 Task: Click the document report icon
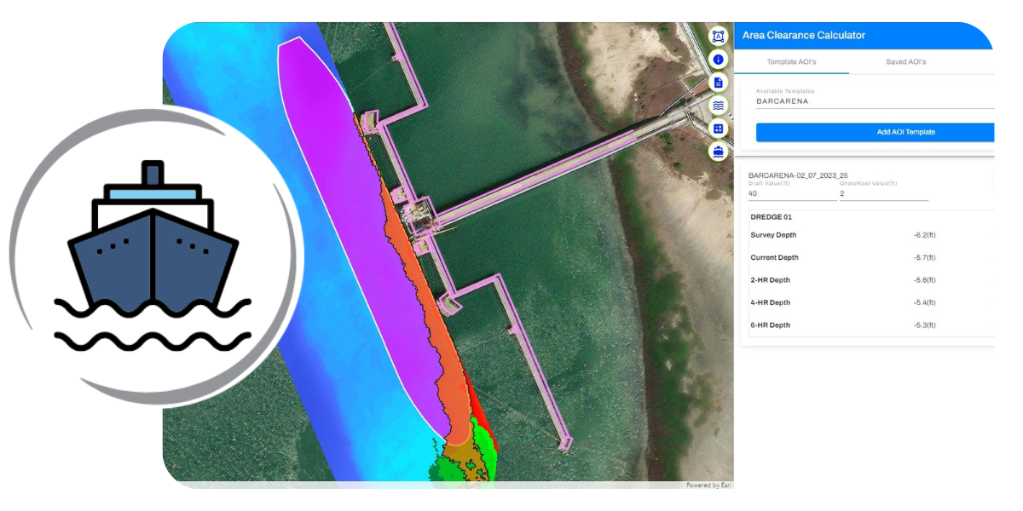[x=718, y=83]
